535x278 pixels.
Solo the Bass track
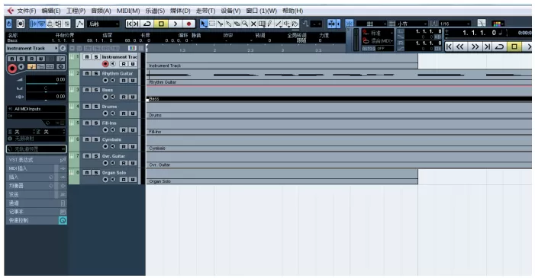click(x=96, y=90)
